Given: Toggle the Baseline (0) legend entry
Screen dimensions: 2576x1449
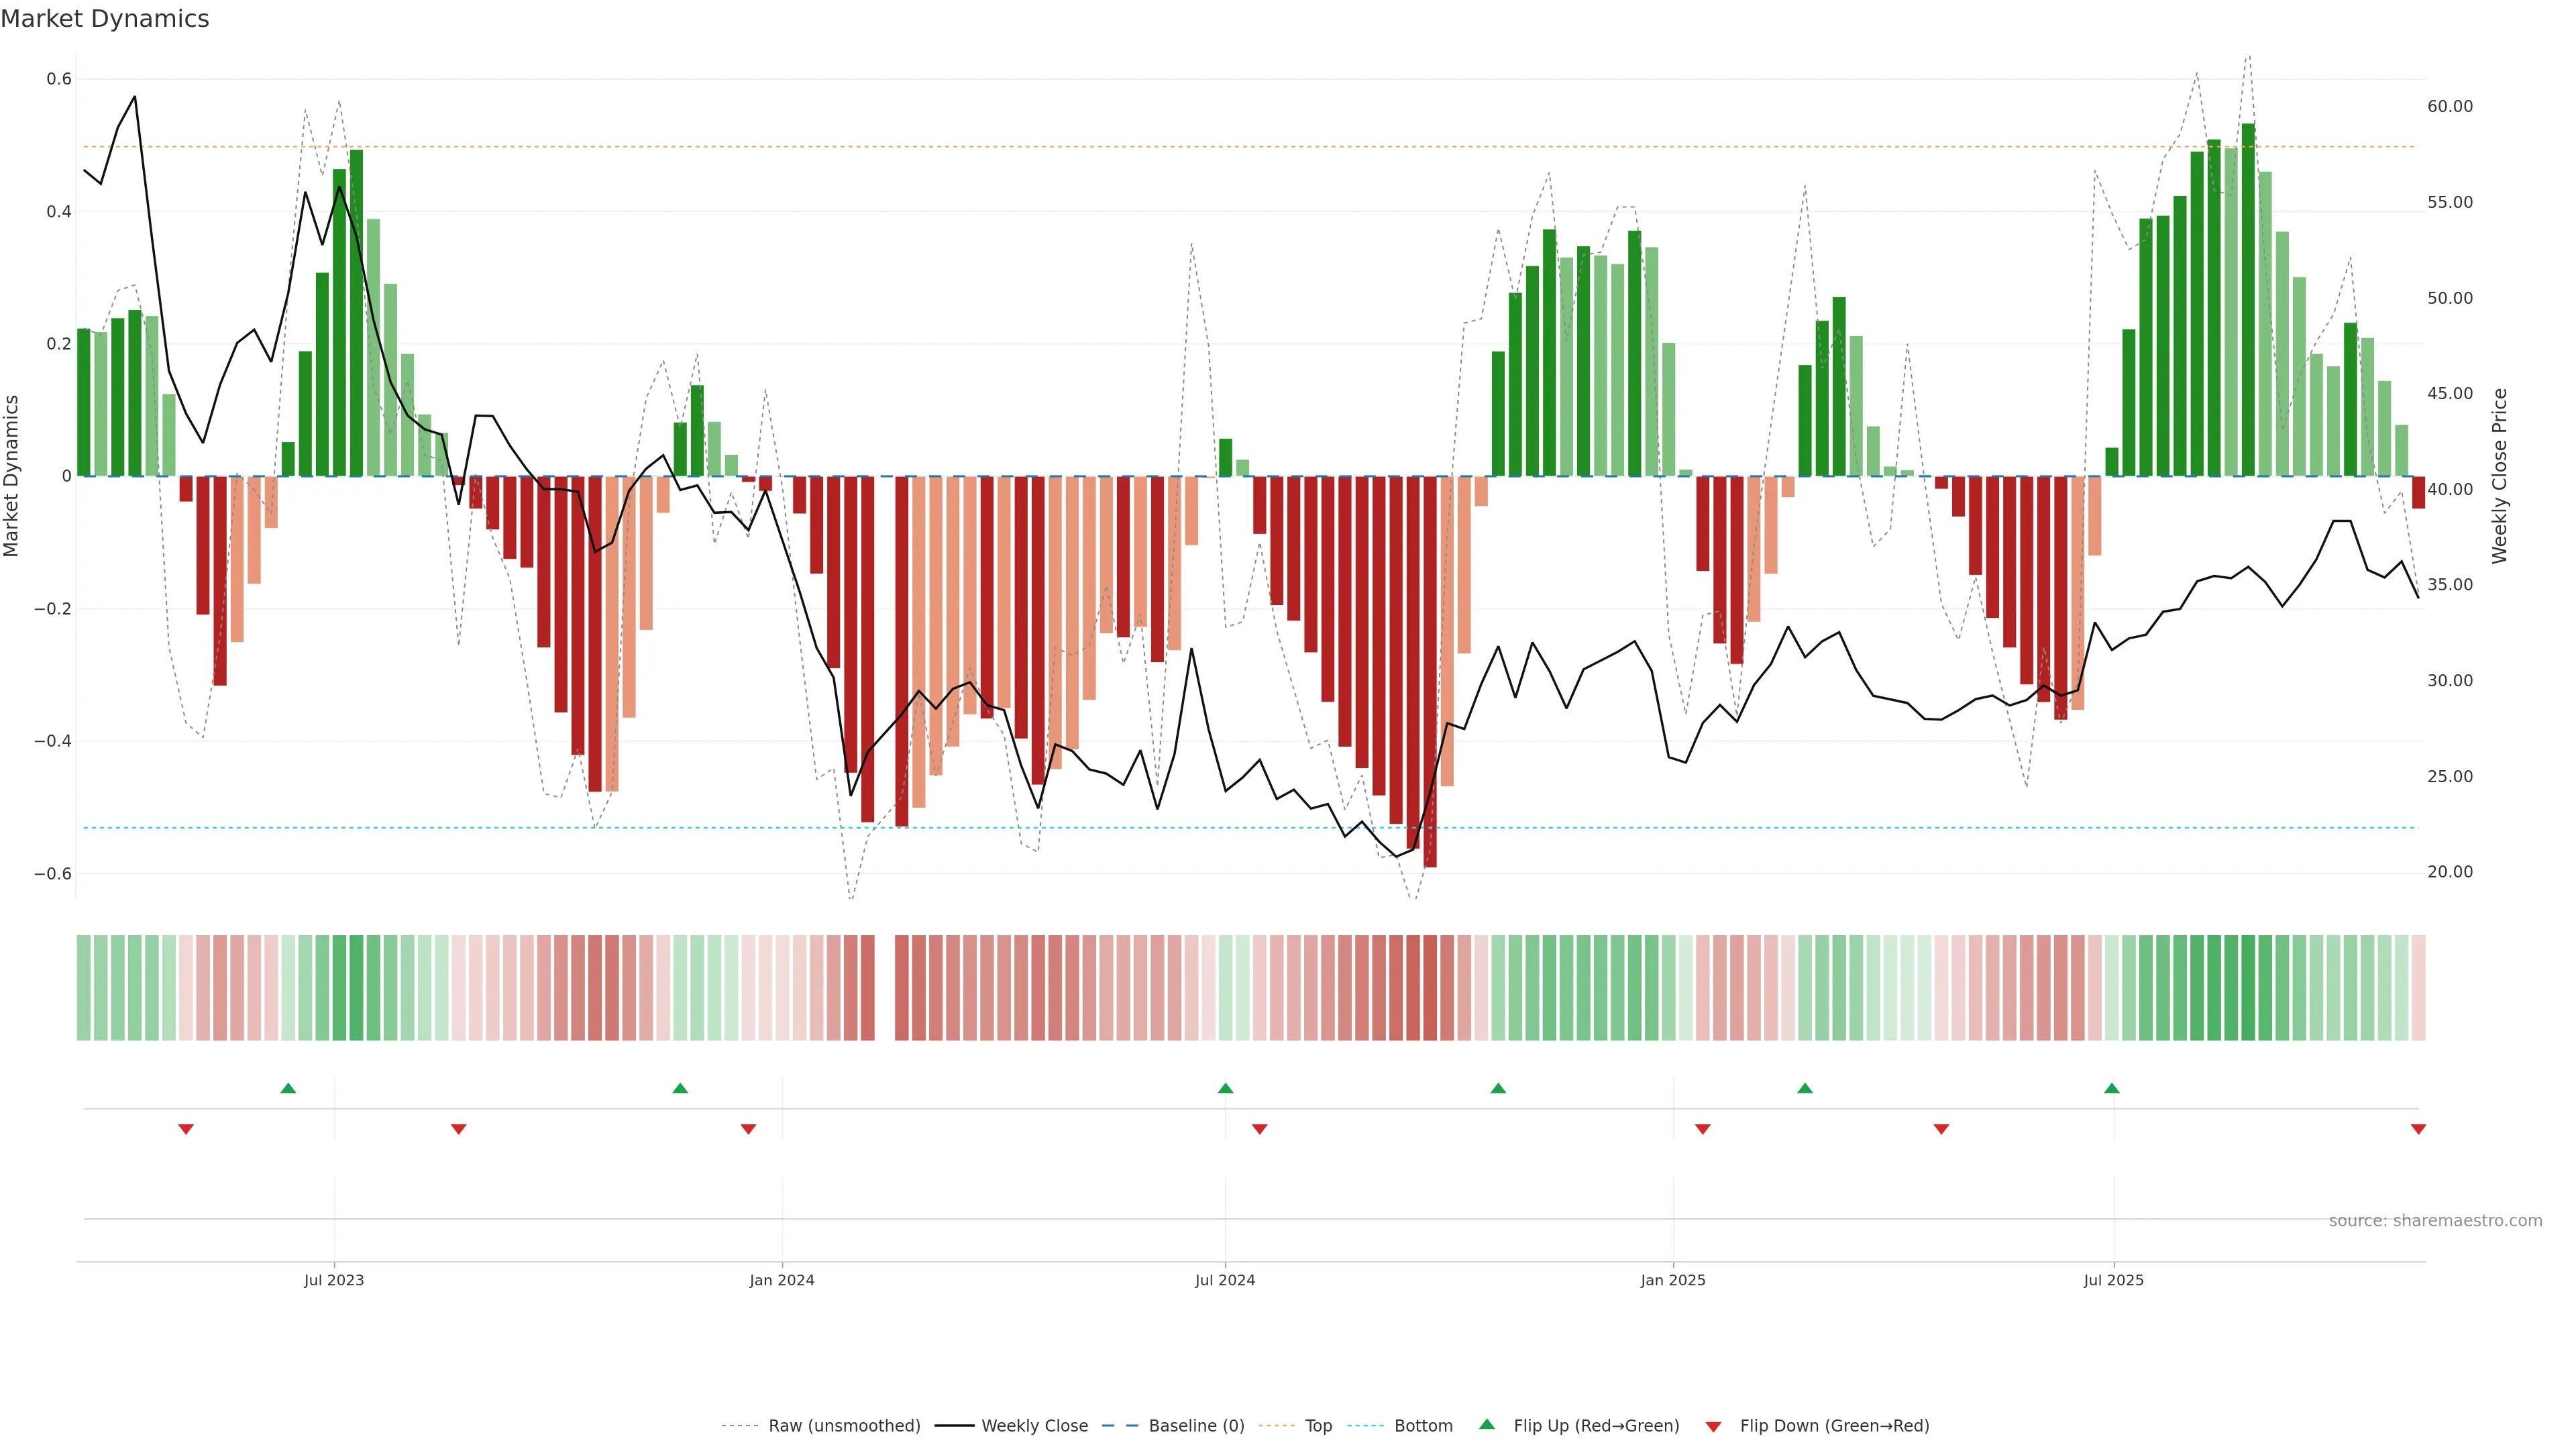Looking at the screenshot, I should click(1196, 1425).
